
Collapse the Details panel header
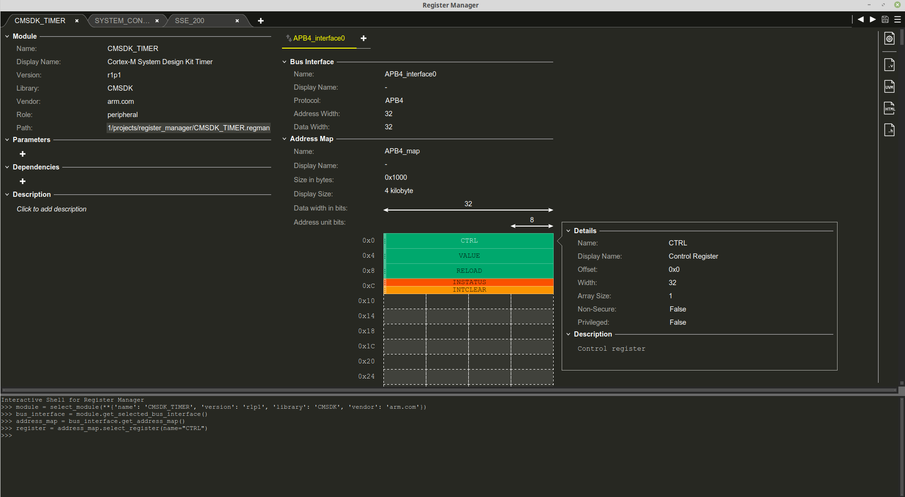[x=568, y=231]
